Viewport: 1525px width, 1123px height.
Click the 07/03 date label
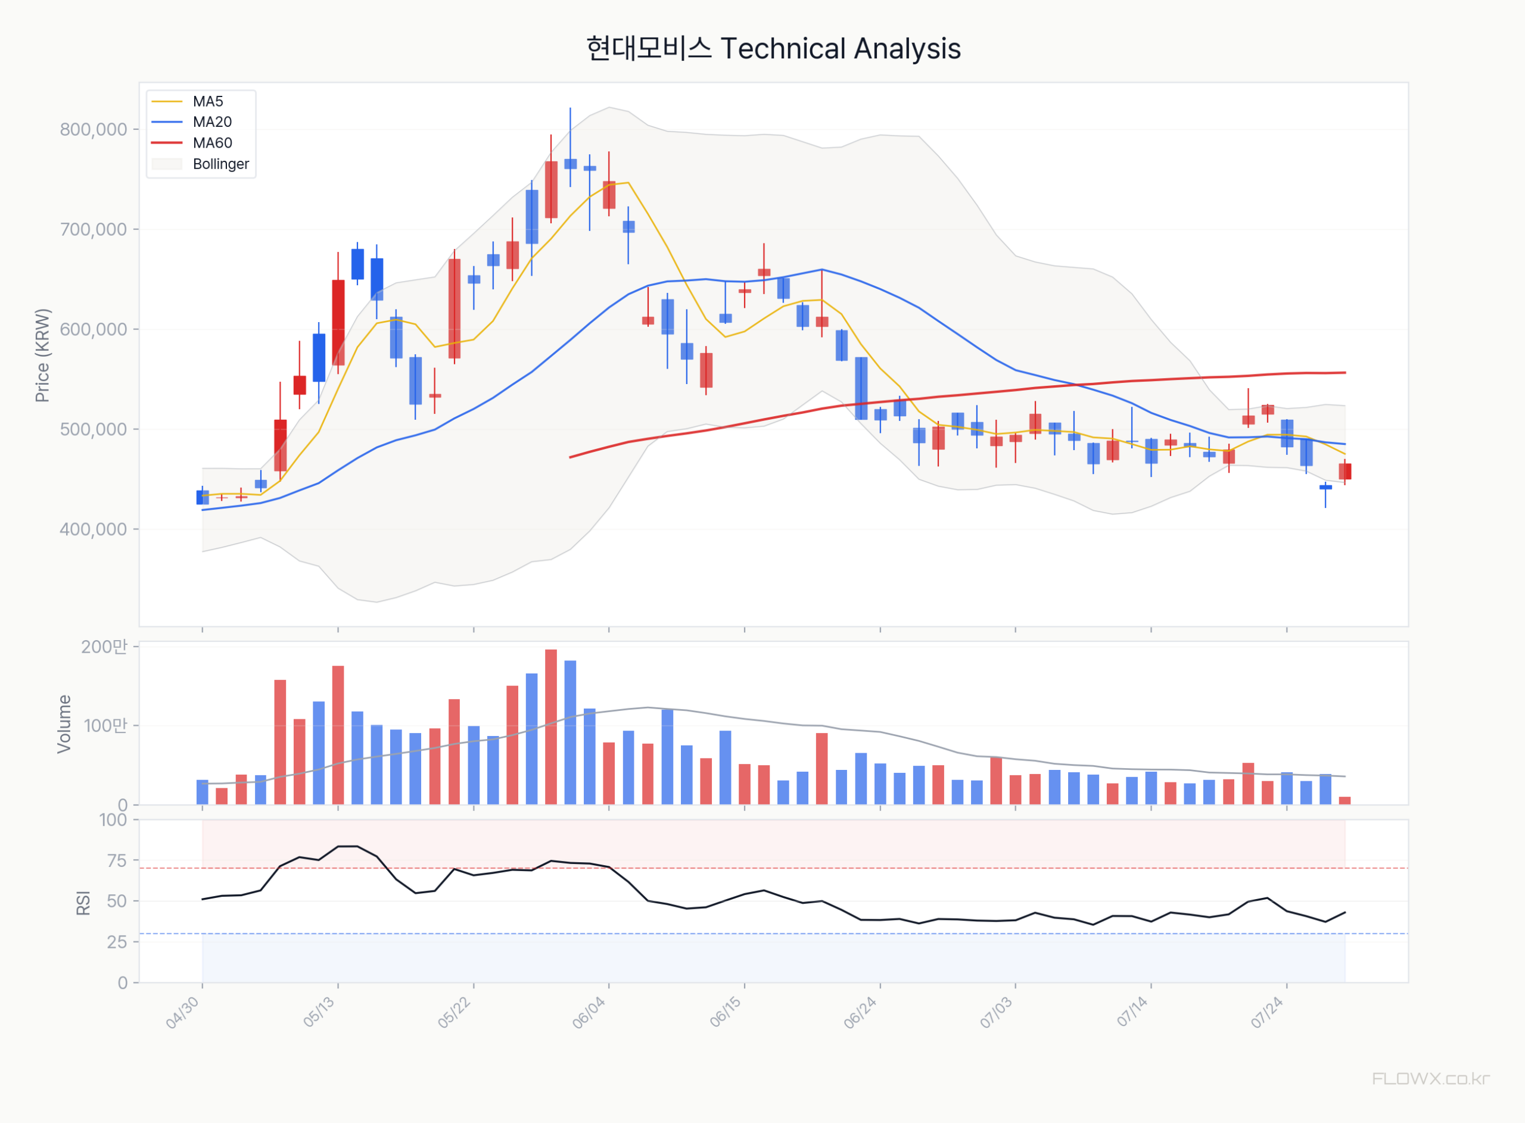996,1012
